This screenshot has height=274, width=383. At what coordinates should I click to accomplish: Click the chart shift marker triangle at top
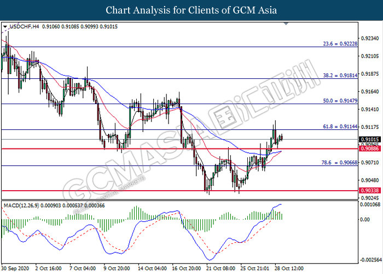point(286,24)
